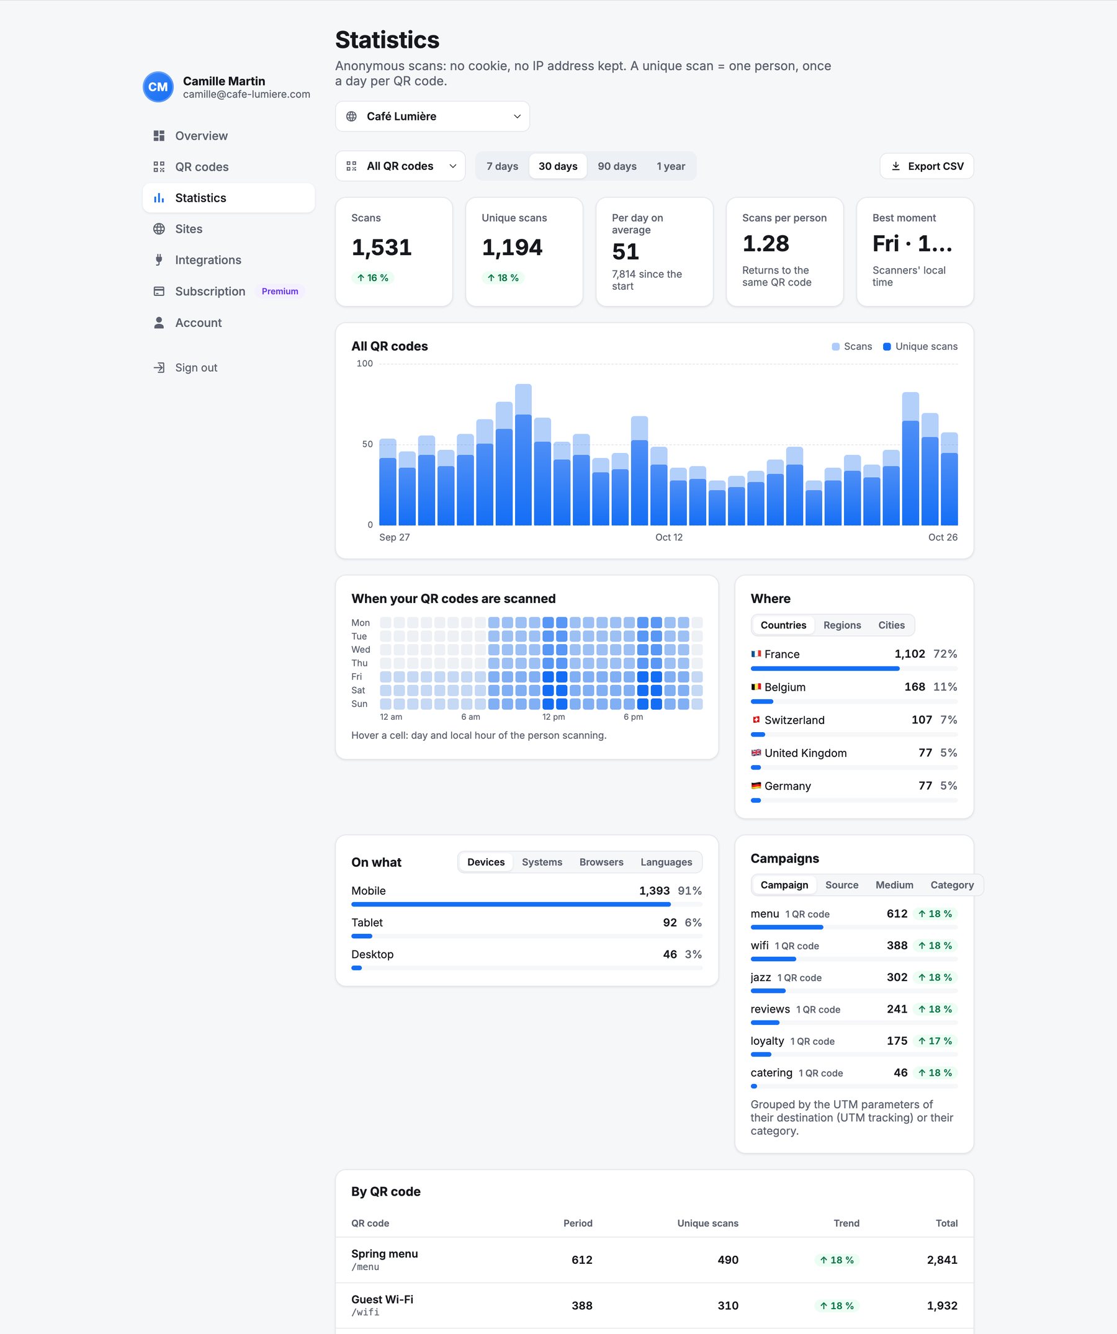
Task: Switch Campaigns to the Medium tab
Action: (895, 885)
